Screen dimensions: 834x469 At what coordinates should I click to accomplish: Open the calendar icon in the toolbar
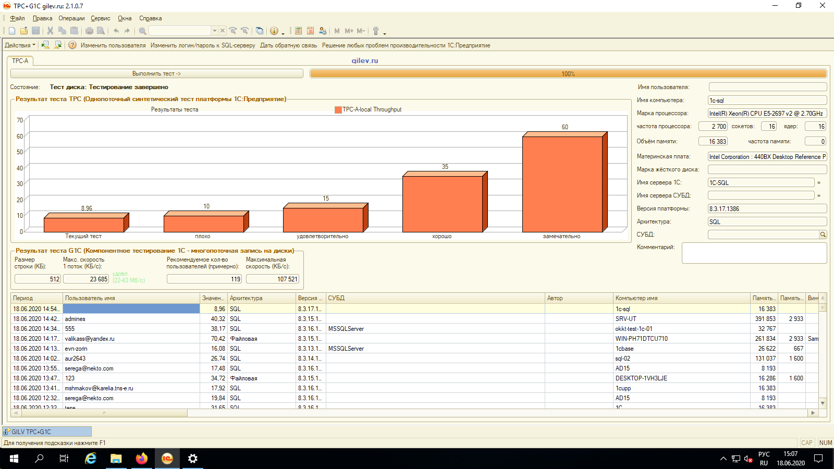point(311,31)
